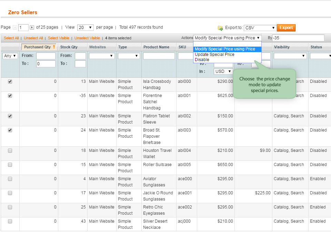Image resolution: width=331 pixels, height=243 pixels.
Task: Check the Houston Travel Wallet row
Action: [x=10, y=151]
